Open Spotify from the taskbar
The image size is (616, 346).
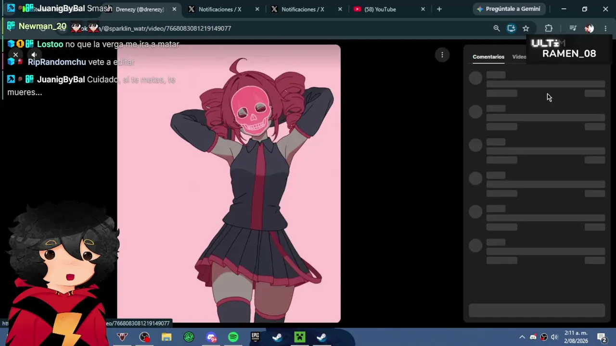(233, 337)
